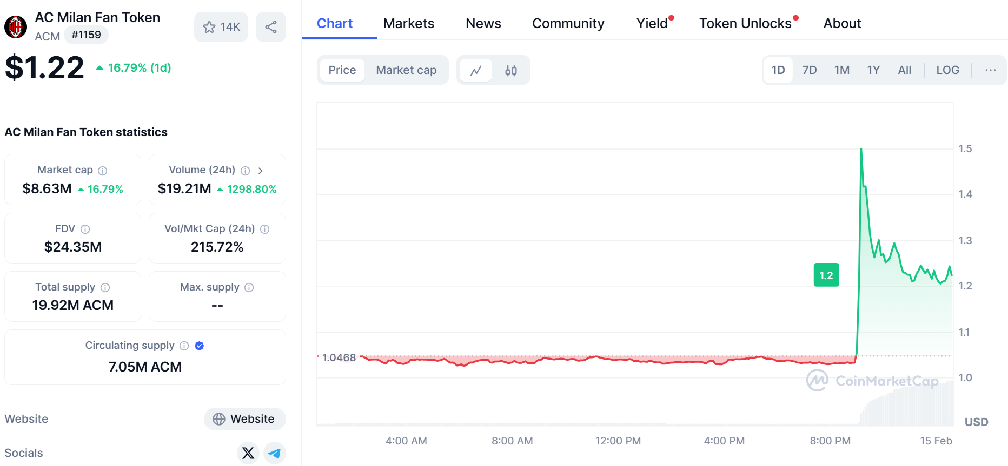
Task: Switch to line chart view icon
Action: 476,71
